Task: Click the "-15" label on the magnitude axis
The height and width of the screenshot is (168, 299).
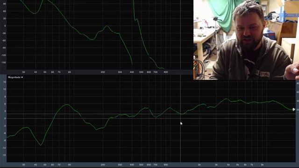Action: [x=4, y=155]
